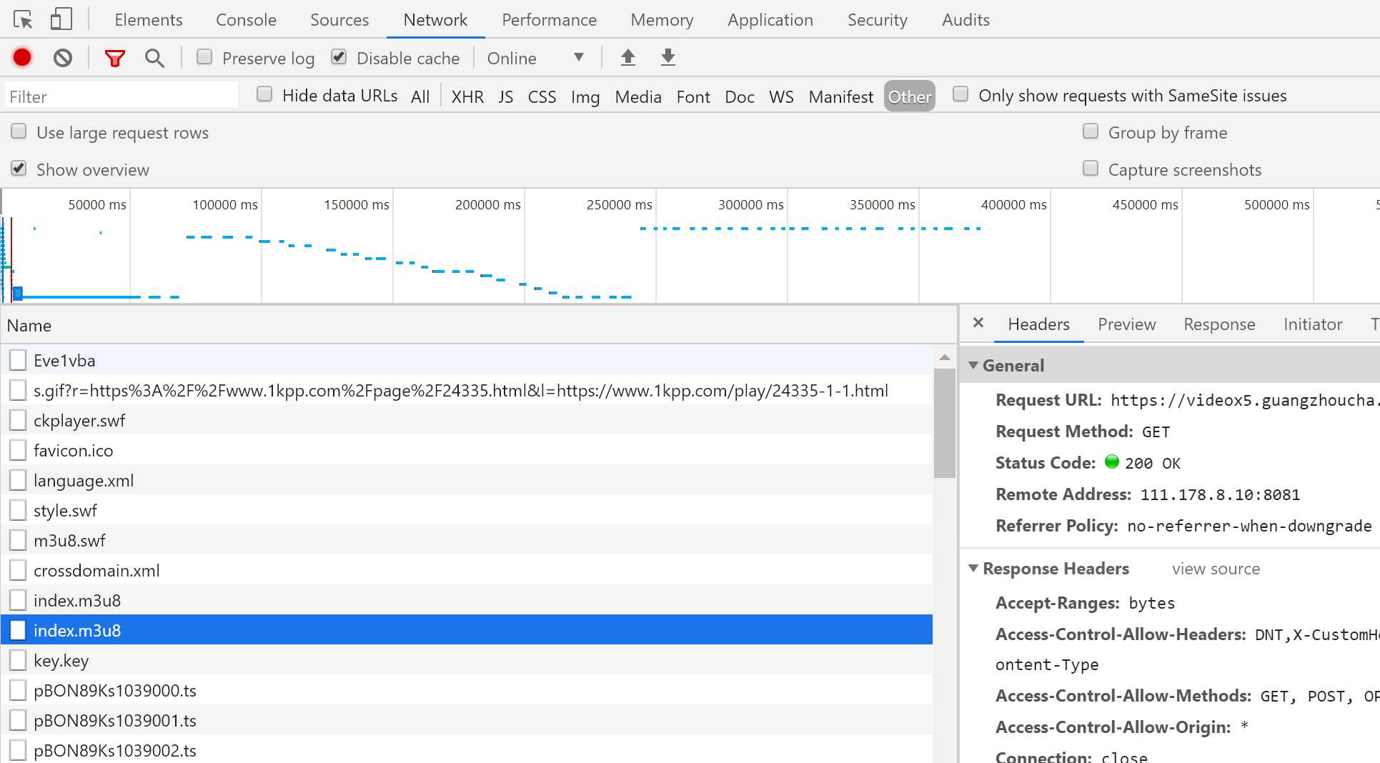This screenshot has height=763, width=1380.
Task: Click file icon beside ckplayer.swf
Action: (18, 420)
